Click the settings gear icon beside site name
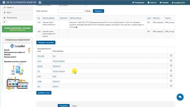 pyautogui.click(x=4, y=2)
